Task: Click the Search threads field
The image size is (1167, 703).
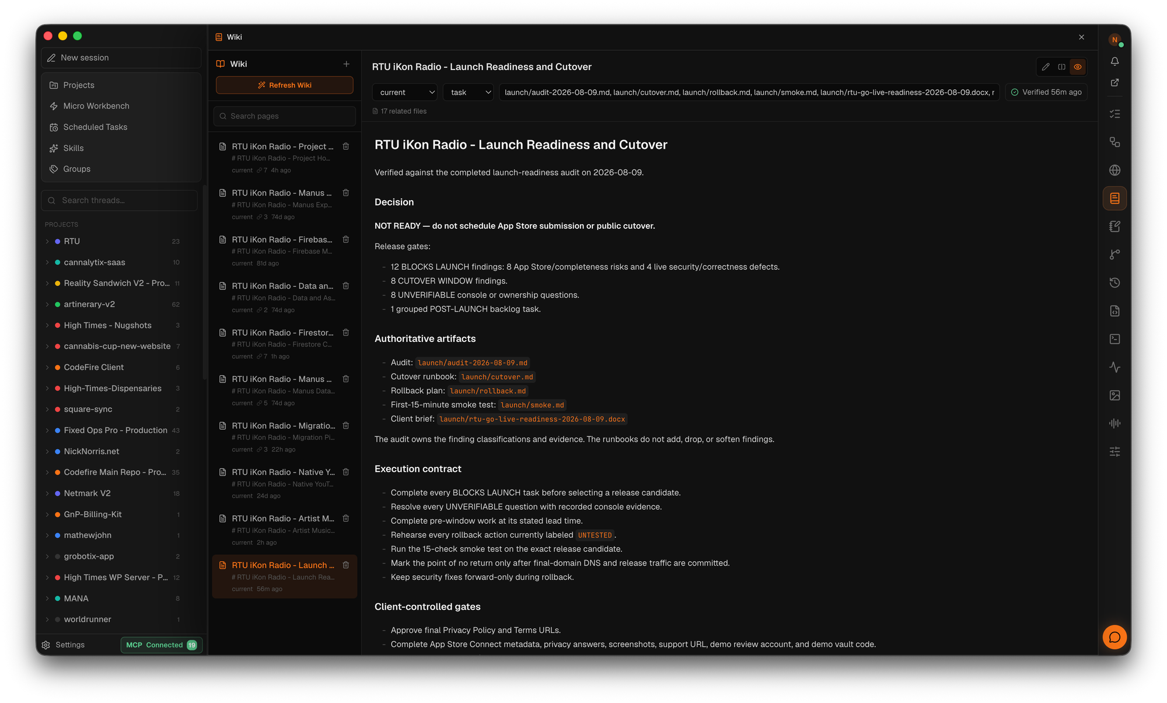Action: point(120,200)
